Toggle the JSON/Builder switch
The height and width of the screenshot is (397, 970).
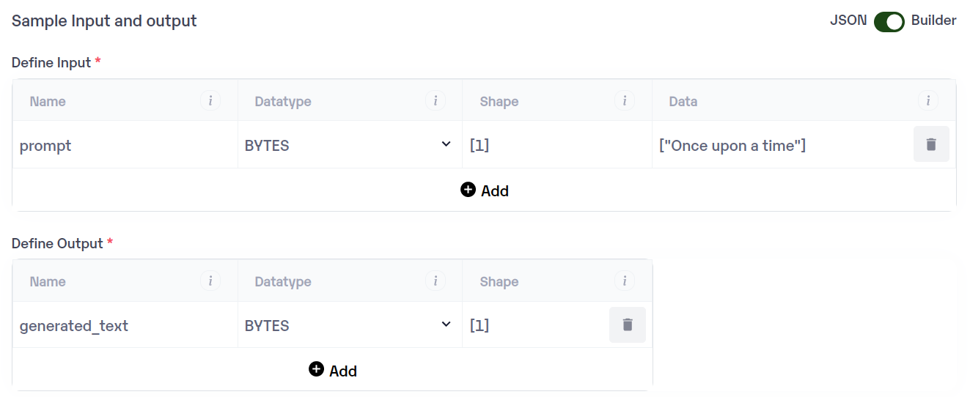click(889, 21)
